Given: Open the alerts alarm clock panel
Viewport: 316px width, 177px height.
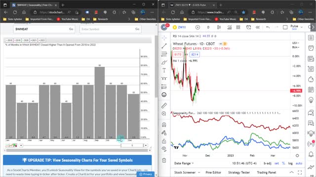Looking at the screenshot, I should click(311, 48).
